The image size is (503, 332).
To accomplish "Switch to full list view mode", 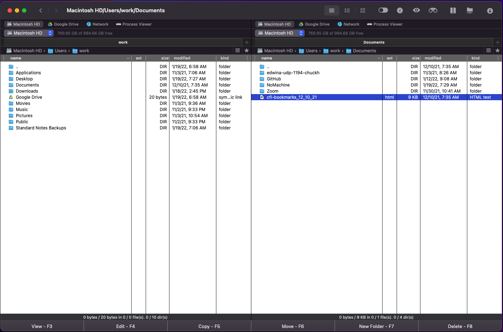I will tap(332, 10).
